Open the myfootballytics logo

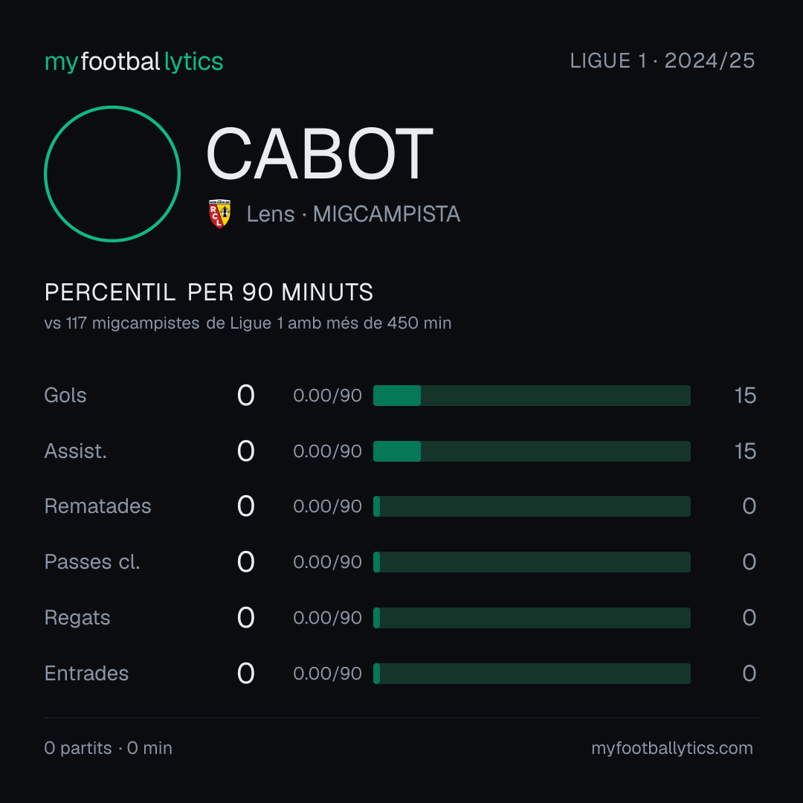pos(134,62)
